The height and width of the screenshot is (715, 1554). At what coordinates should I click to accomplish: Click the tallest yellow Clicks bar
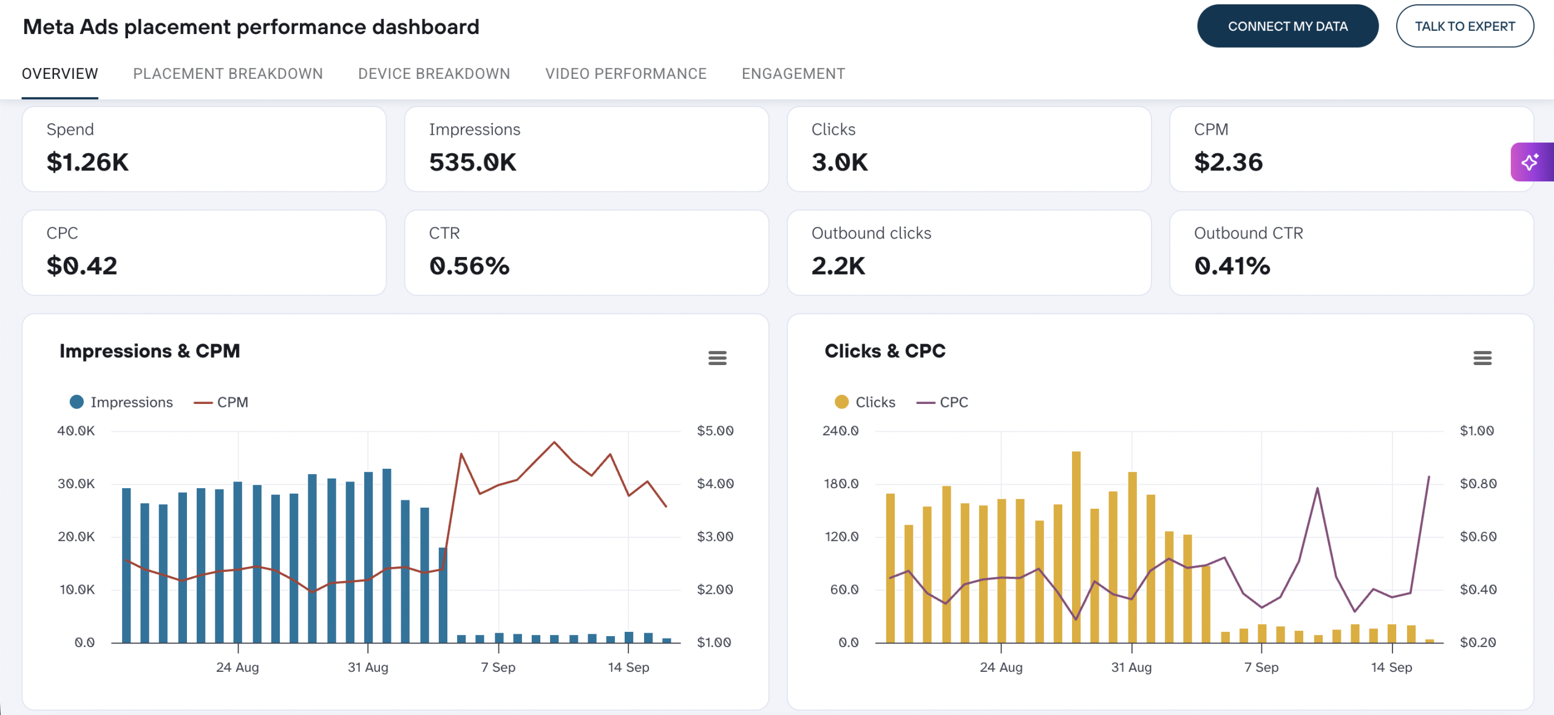(x=1076, y=546)
